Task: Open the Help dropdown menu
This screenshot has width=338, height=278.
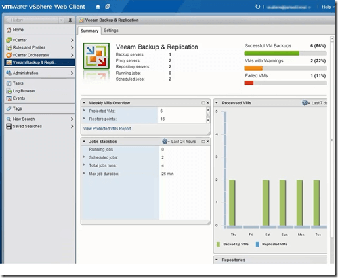Action: 328,7
